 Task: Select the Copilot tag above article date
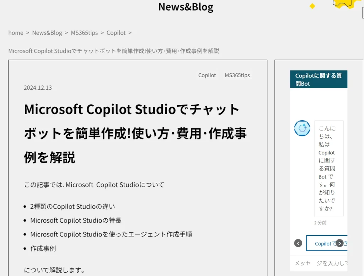[x=207, y=75]
